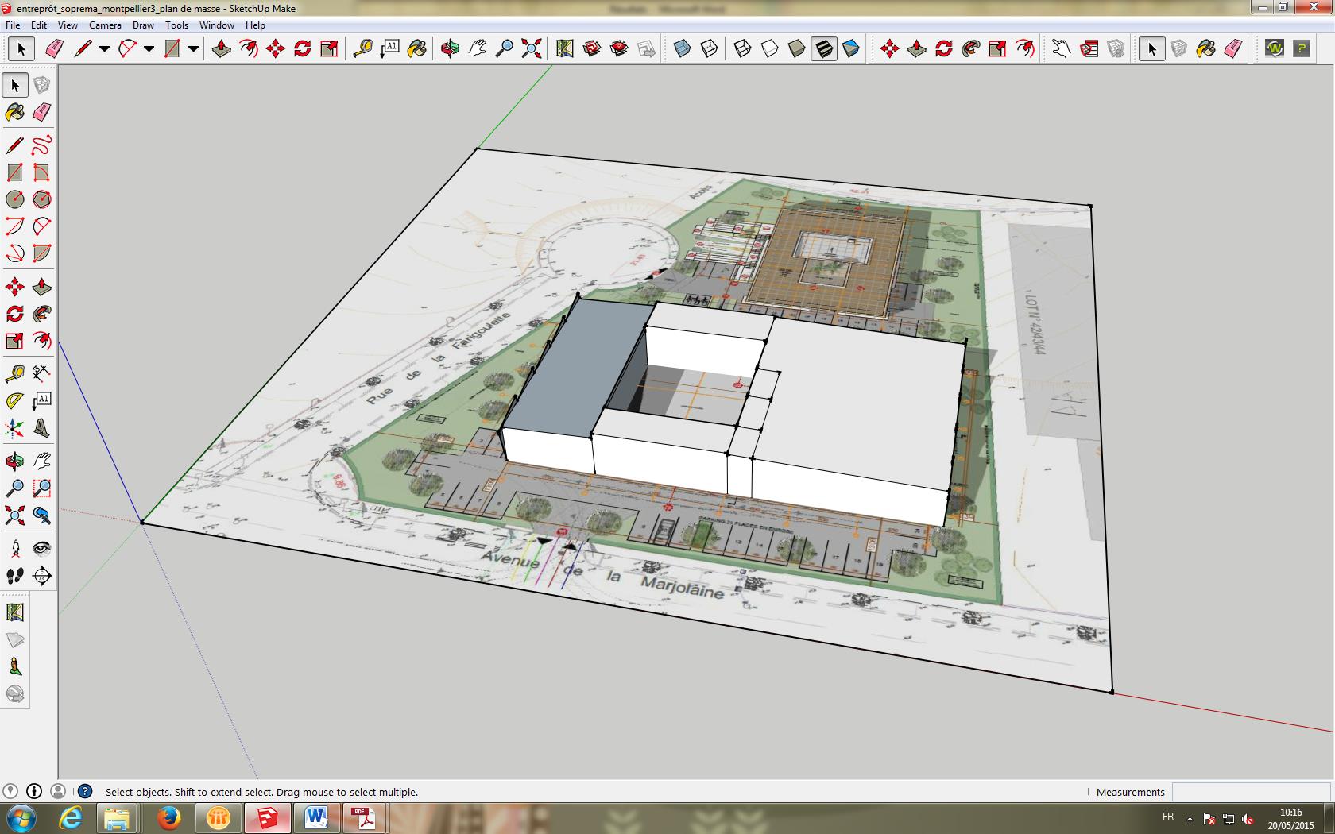This screenshot has width=1335, height=834.
Task: Open taskbar clock showing 10:16
Action: 1290,818
